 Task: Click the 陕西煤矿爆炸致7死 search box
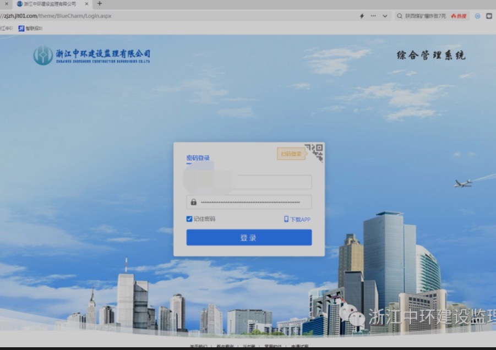tap(426, 16)
